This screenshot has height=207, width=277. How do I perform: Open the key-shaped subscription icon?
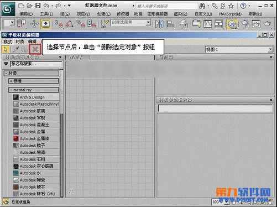point(215,6)
